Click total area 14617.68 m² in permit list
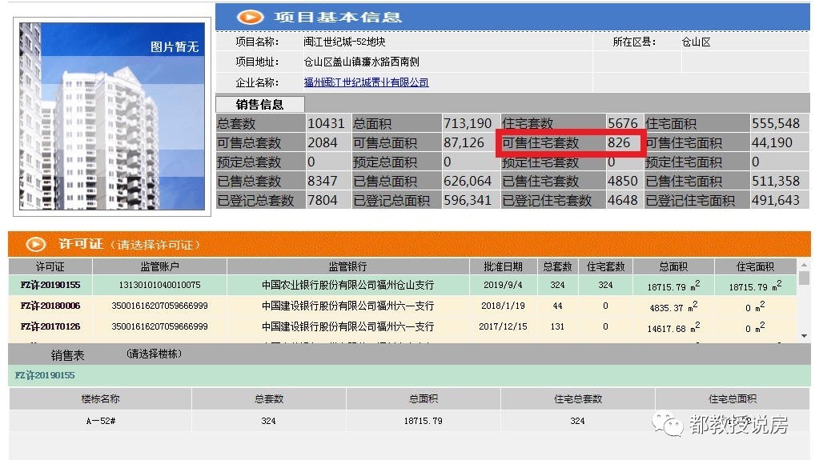The width and height of the screenshot is (815, 460). click(x=673, y=327)
